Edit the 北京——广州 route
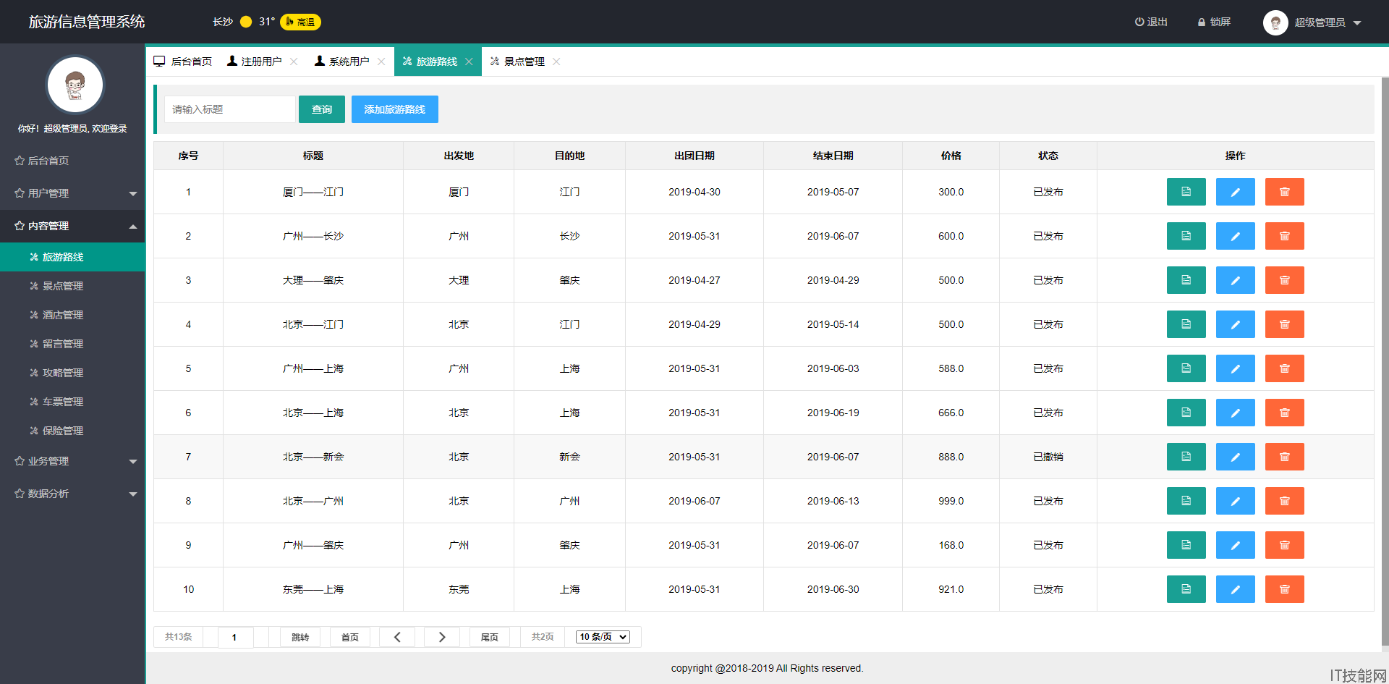The height and width of the screenshot is (684, 1389). tap(1235, 501)
